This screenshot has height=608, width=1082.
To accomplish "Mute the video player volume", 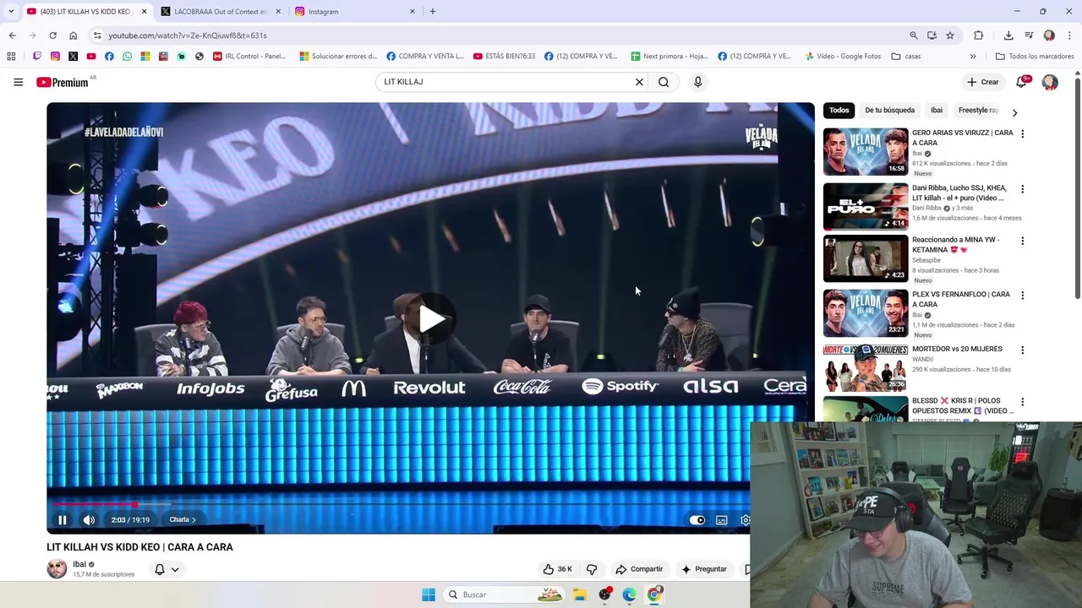I will tap(89, 520).
